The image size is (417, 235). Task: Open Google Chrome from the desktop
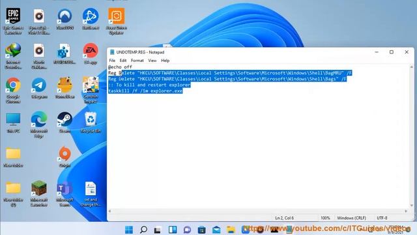coord(13,90)
